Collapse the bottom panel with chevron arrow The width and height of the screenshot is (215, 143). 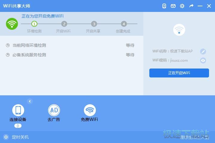(30, 101)
